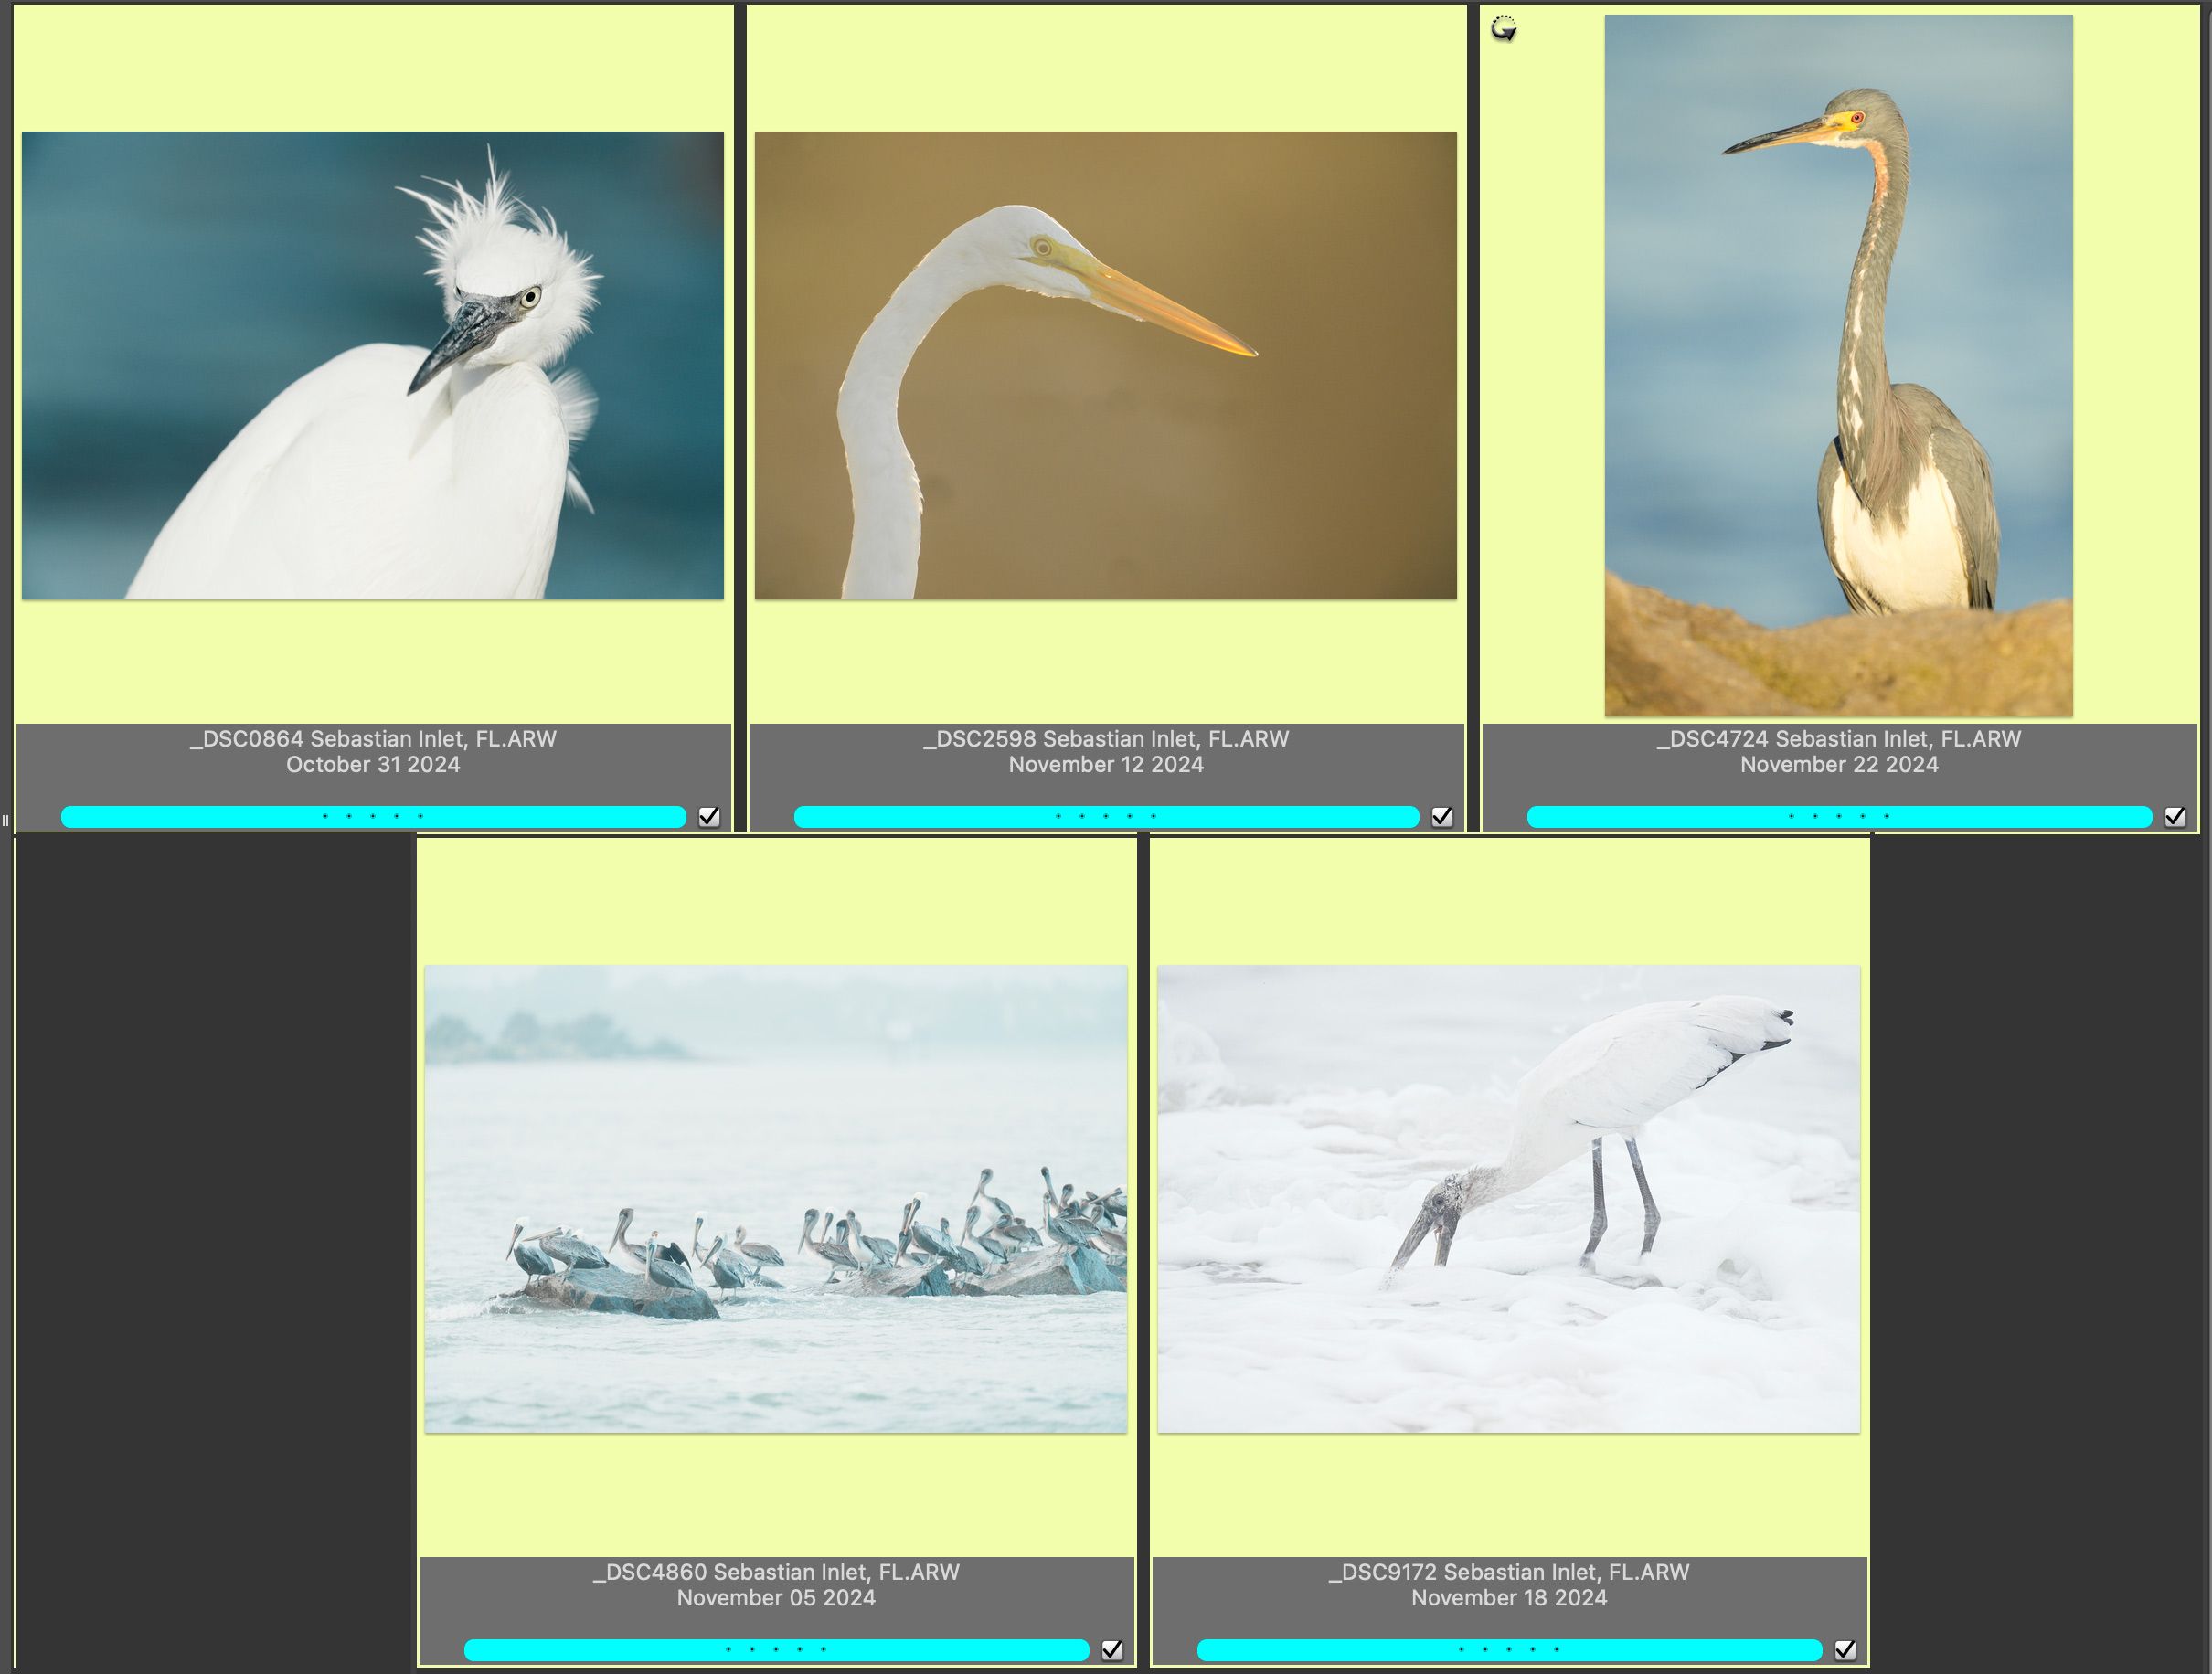Click the filename _DSC0864 Sebastian Inlet, FL.ARW

tap(373, 738)
